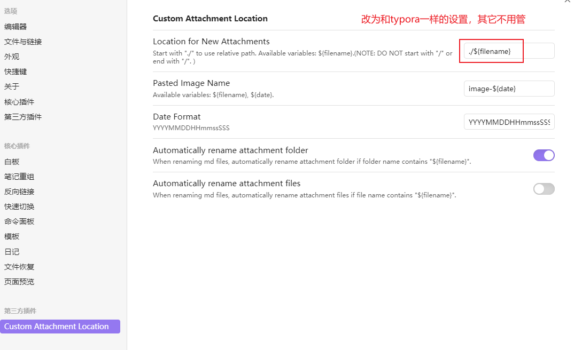Click the Location for New Attachments field

509,51
